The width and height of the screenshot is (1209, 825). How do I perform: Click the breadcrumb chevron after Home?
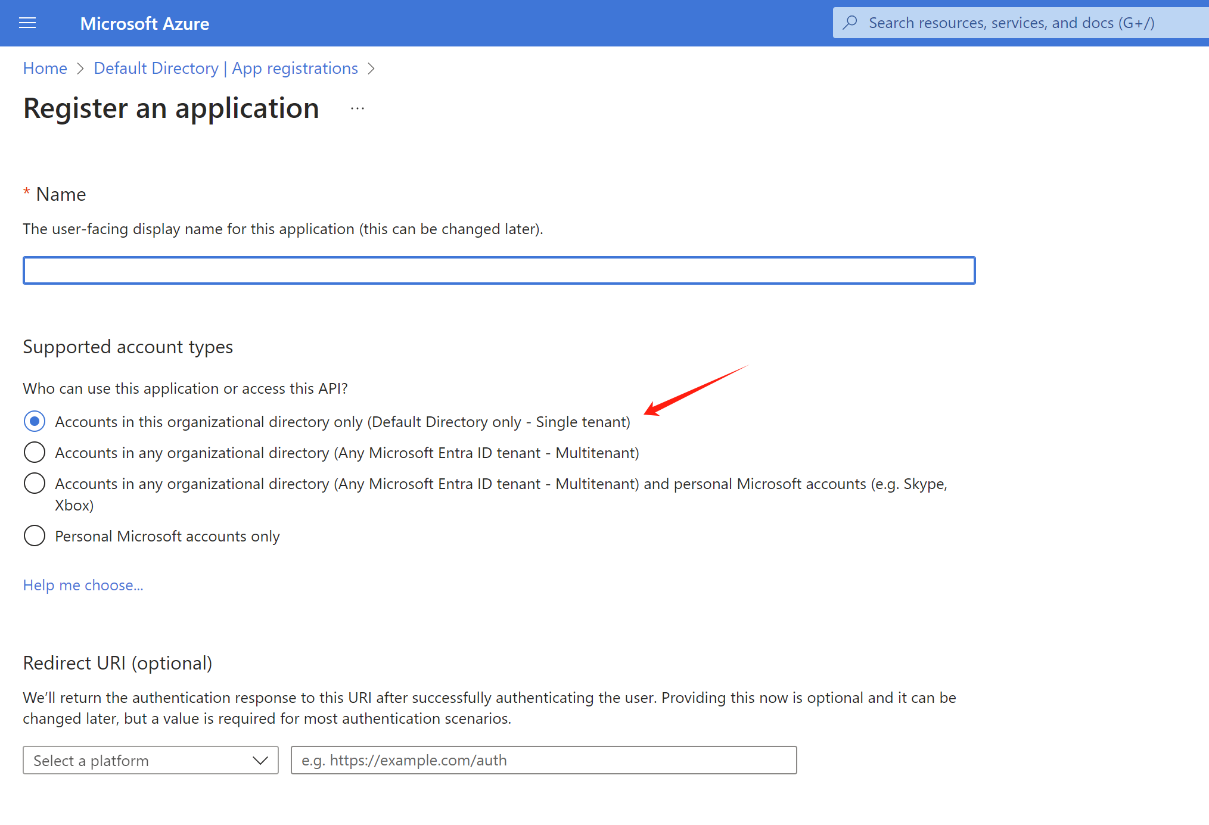tap(80, 69)
